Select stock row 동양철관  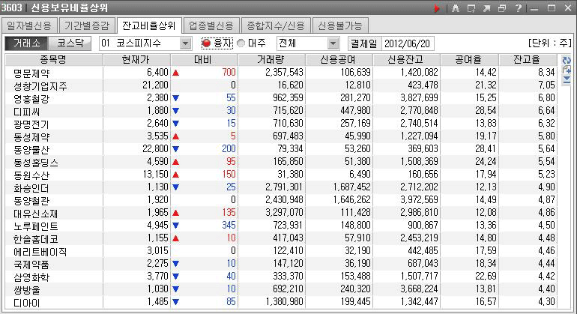point(281,200)
